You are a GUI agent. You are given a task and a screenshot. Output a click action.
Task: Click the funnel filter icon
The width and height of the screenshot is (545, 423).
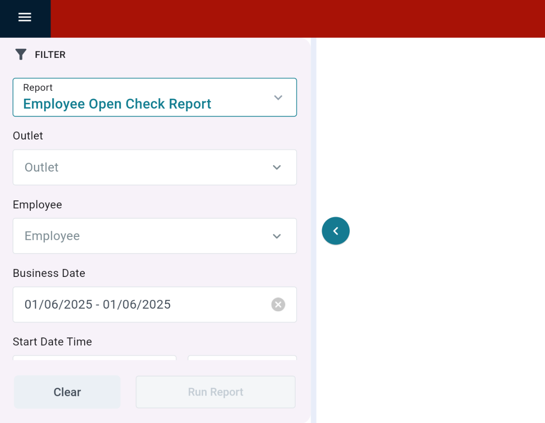pyautogui.click(x=21, y=54)
